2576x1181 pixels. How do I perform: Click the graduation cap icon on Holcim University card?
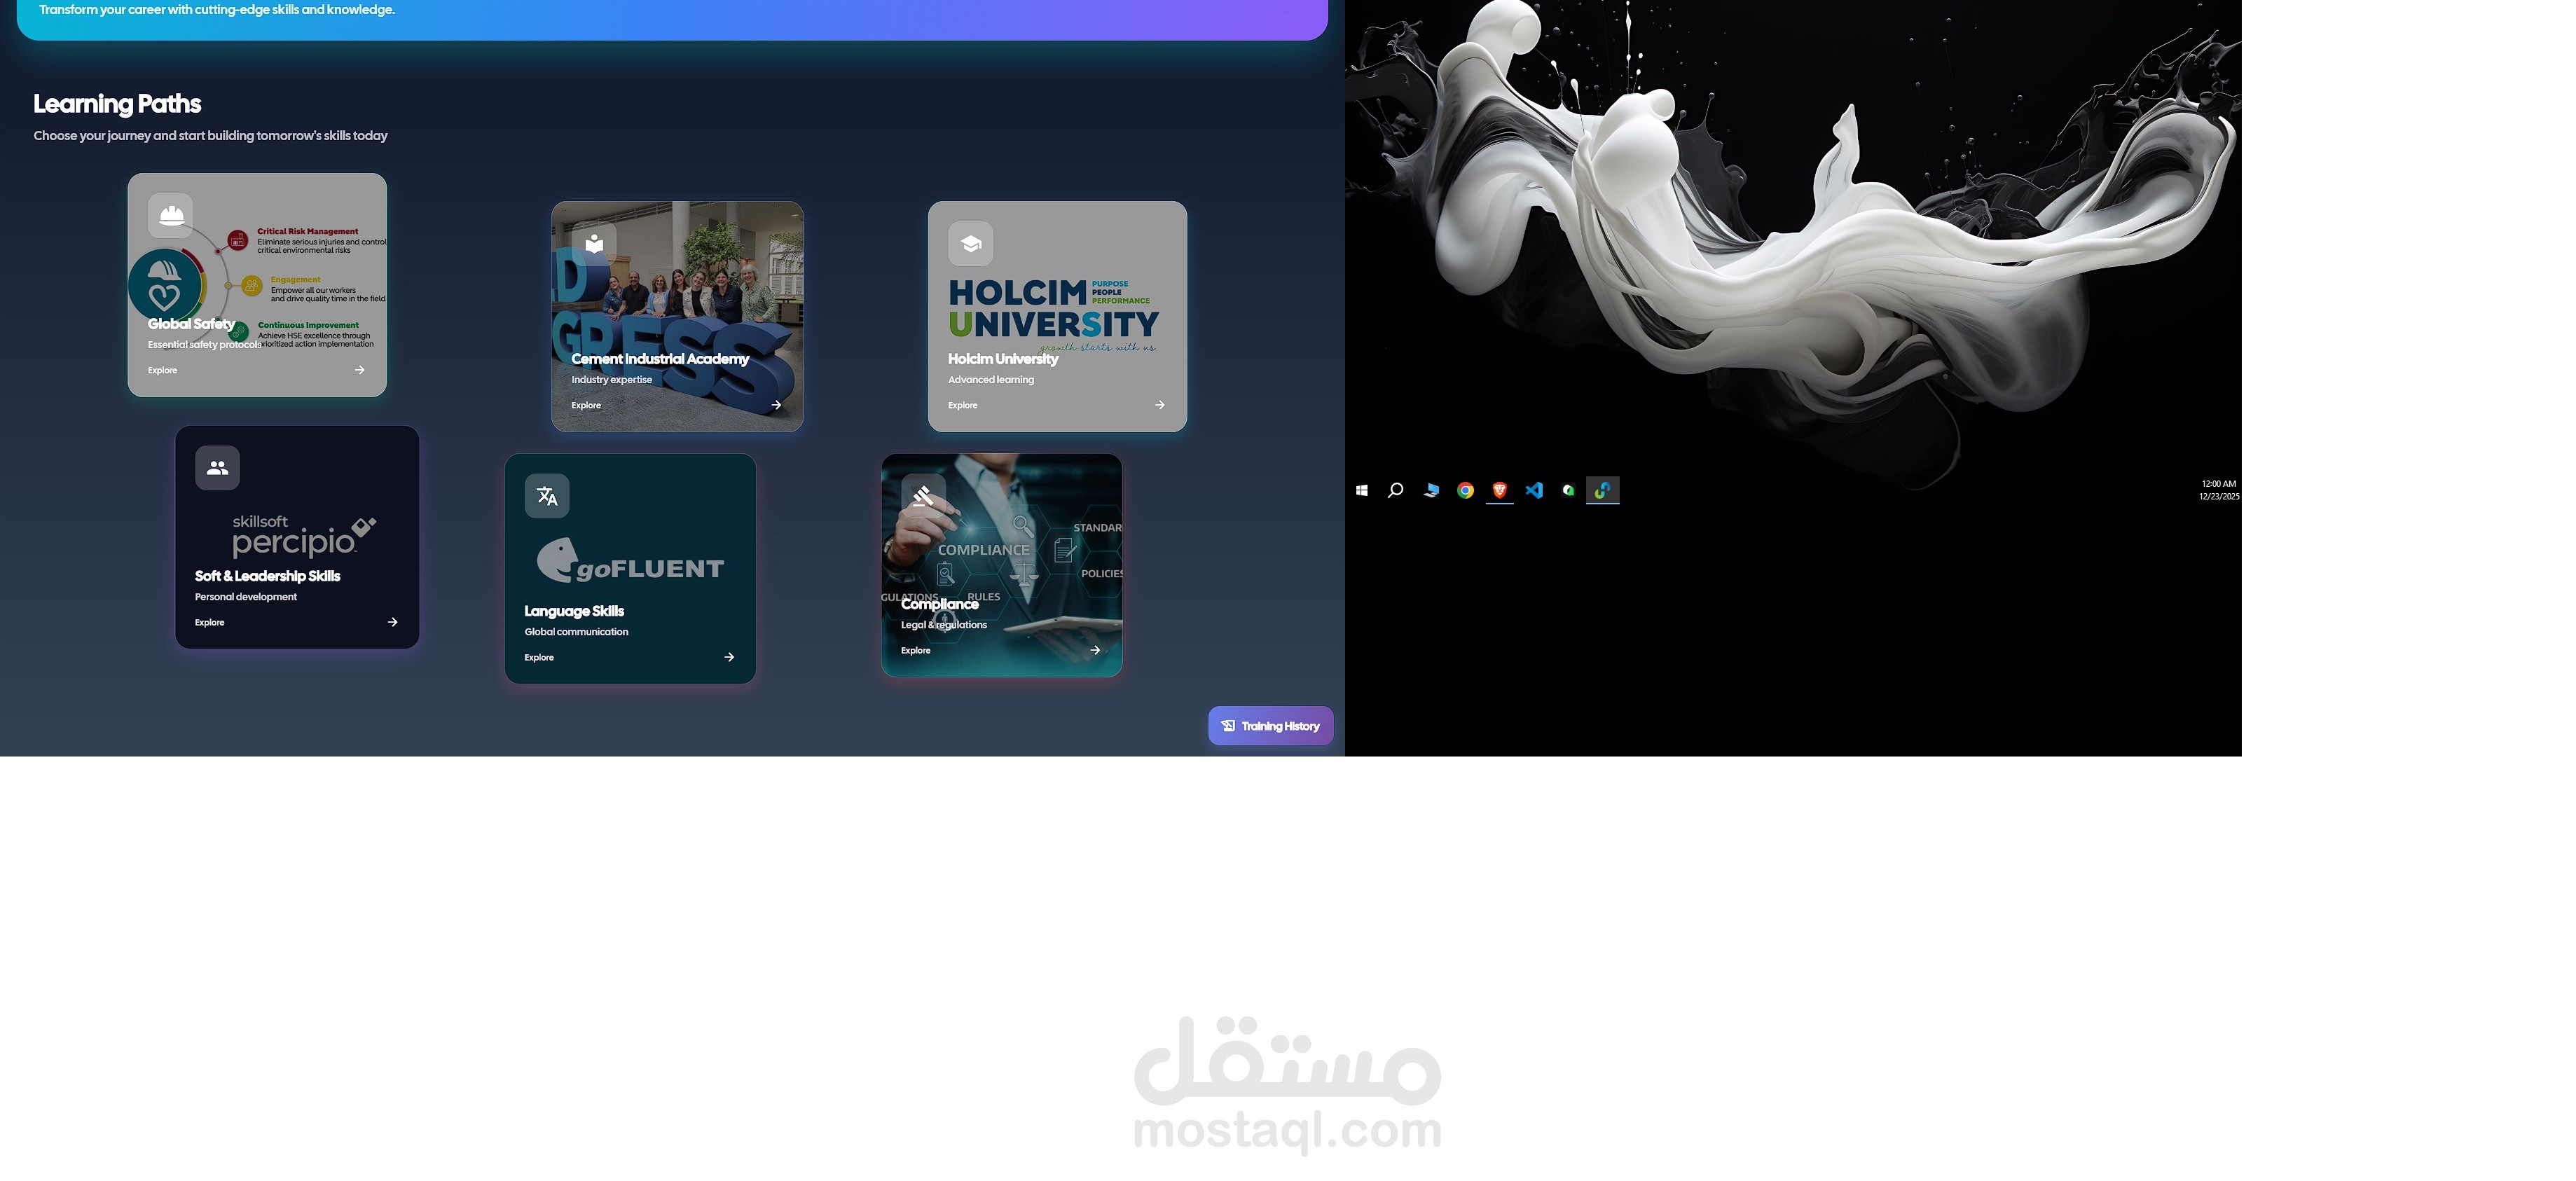[970, 243]
